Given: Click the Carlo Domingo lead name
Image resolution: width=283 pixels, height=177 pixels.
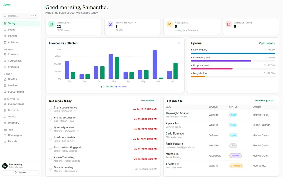Looking at the screenshot, I should tap(175, 134).
